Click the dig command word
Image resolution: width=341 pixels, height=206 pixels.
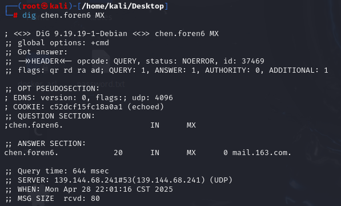click(29, 15)
